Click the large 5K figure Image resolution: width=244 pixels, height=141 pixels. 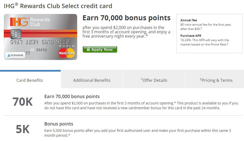[x=23, y=129]
